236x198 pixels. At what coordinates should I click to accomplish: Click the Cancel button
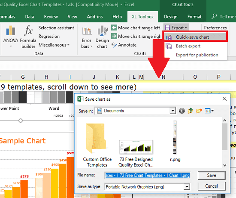[212, 186]
